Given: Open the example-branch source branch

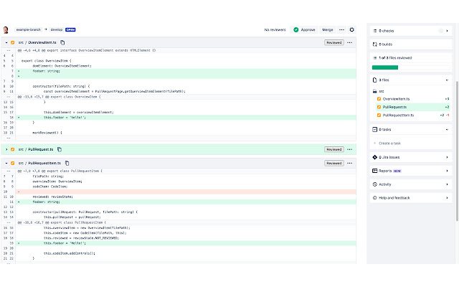Looking at the screenshot, I should [29, 29].
